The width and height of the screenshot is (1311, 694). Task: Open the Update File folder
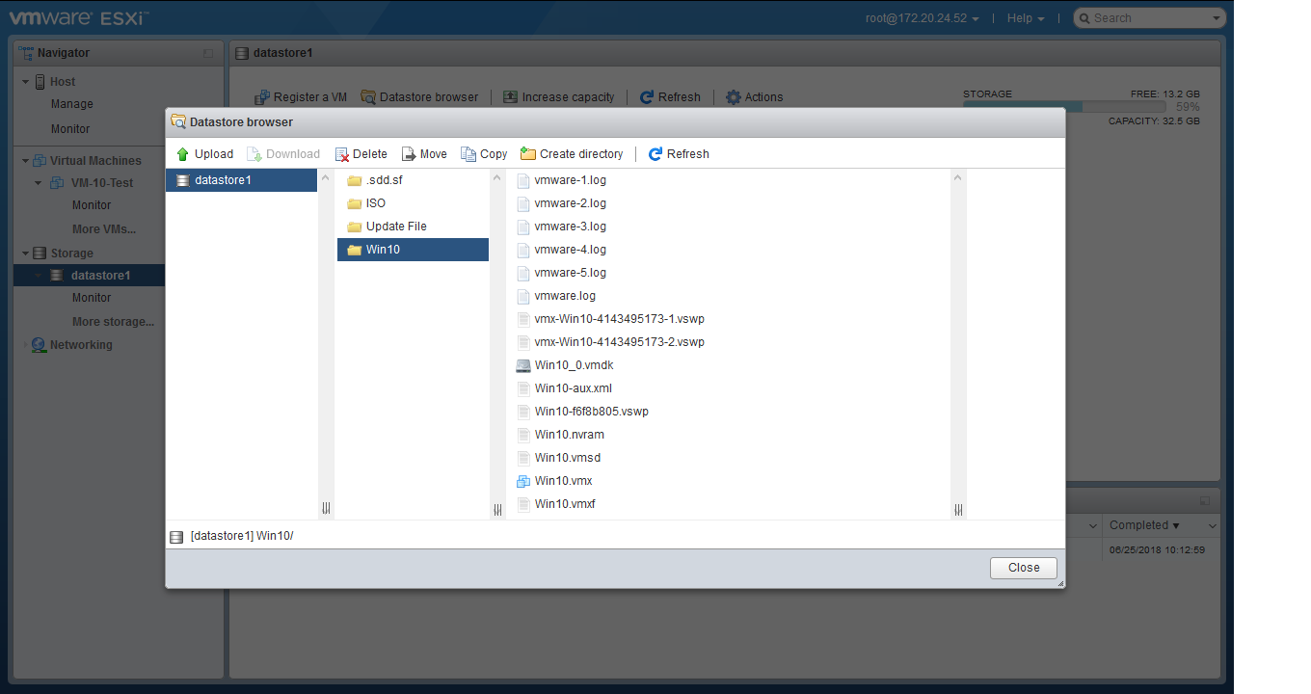[395, 227]
